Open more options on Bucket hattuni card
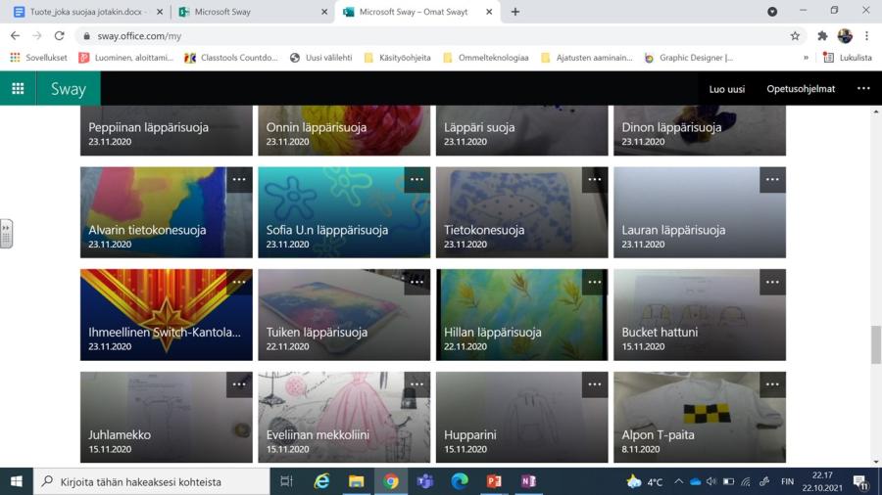This screenshot has height=495, width=882. click(772, 283)
